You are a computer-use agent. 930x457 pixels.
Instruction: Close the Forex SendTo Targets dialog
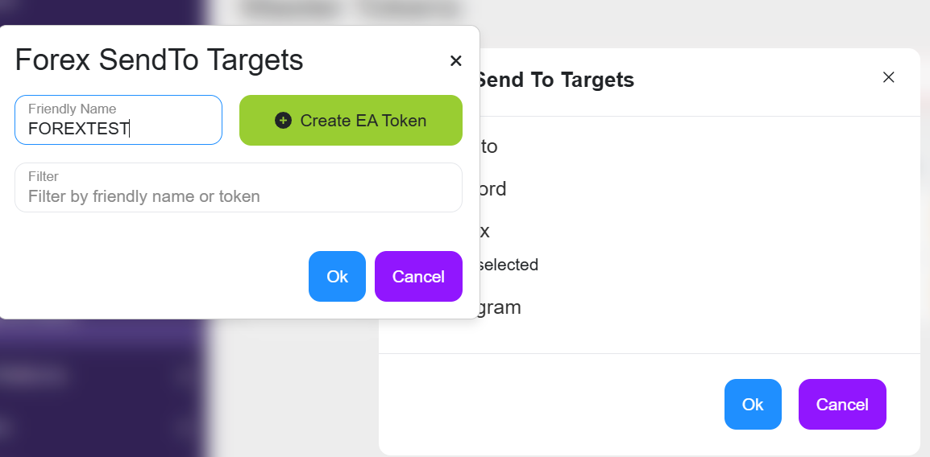click(x=455, y=60)
